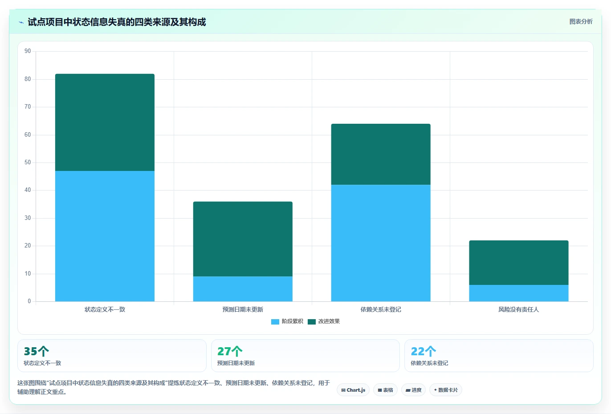Click the y-axis value 90
The height and width of the screenshot is (414, 611).
click(28, 51)
